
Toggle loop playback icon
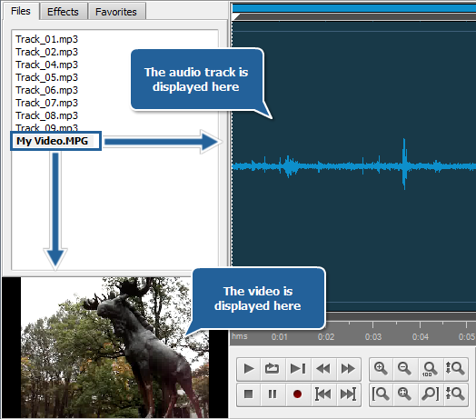click(272, 369)
